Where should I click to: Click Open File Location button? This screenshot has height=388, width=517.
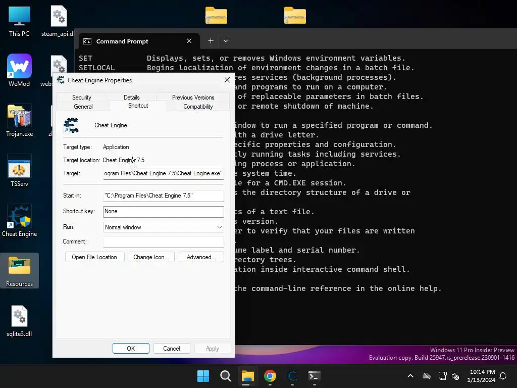(x=94, y=257)
